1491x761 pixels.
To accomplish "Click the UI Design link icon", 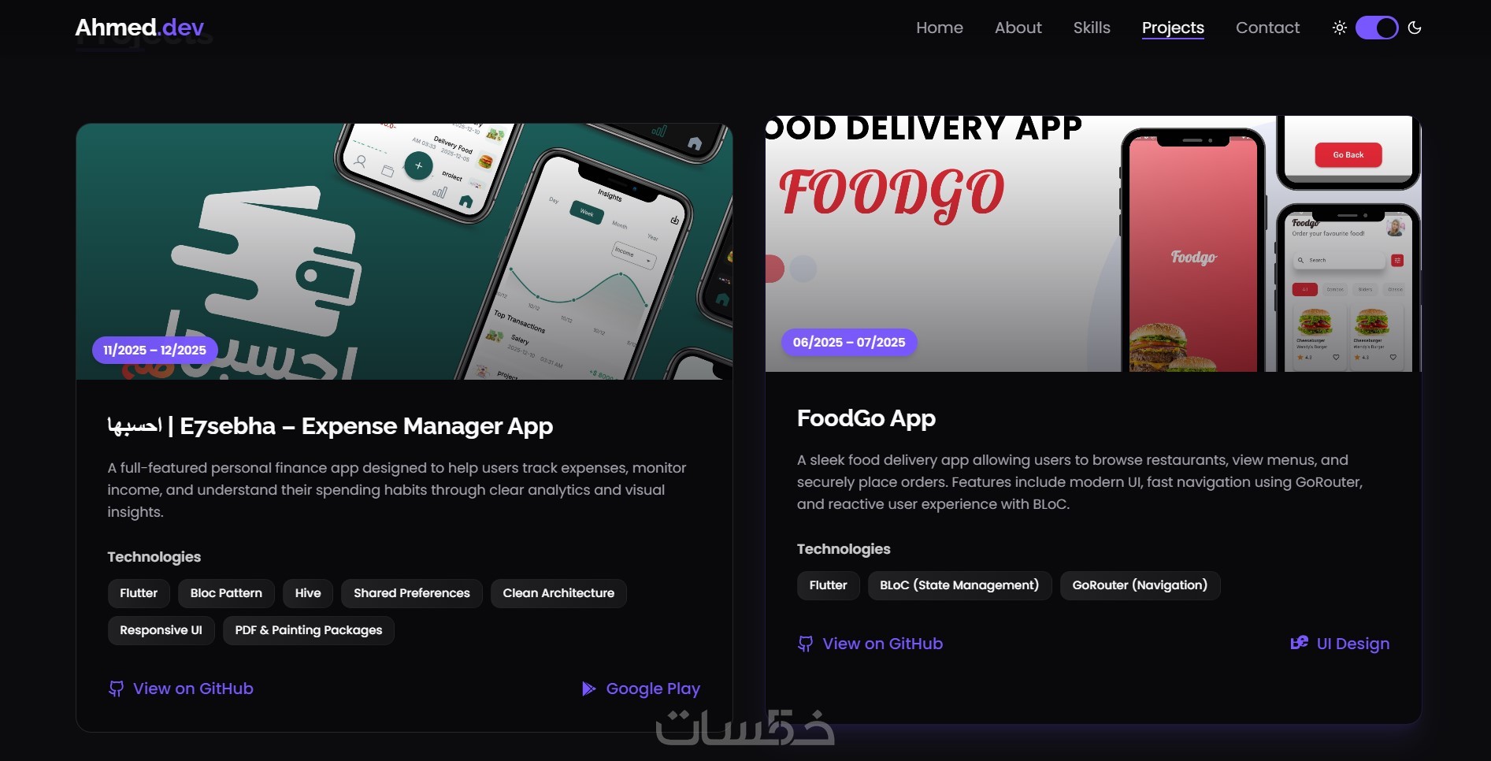I will click(x=1299, y=643).
